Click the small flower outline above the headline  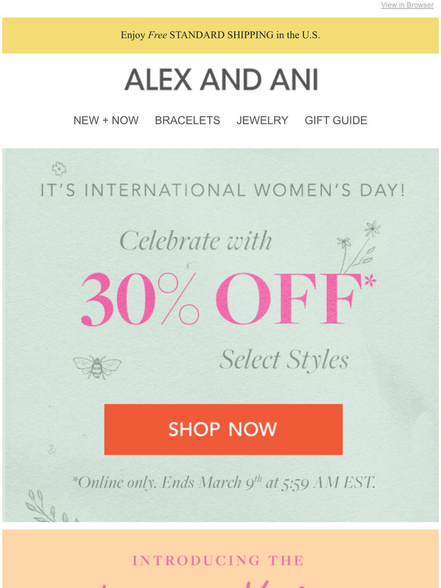pyautogui.click(x=59, y=169)
